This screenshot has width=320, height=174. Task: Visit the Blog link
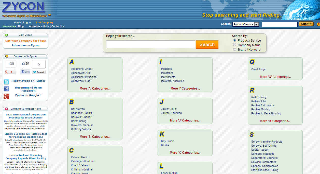[21, 26]
